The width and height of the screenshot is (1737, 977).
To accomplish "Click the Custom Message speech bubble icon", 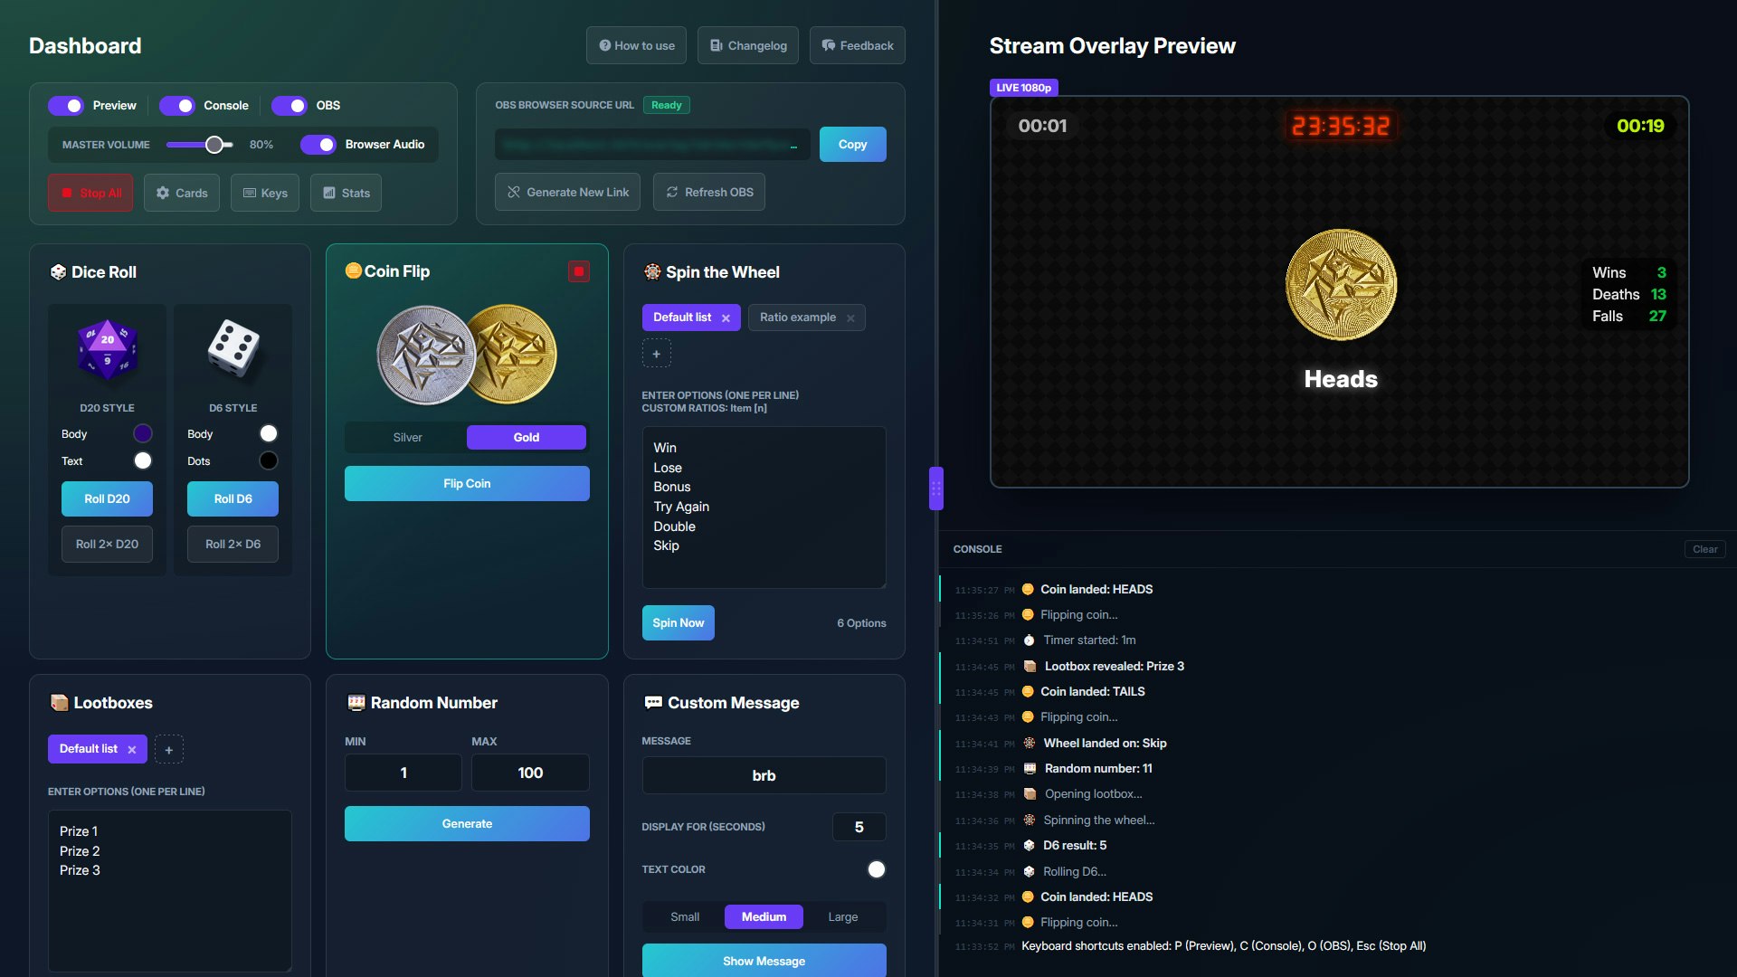I will tap(653, 702).
